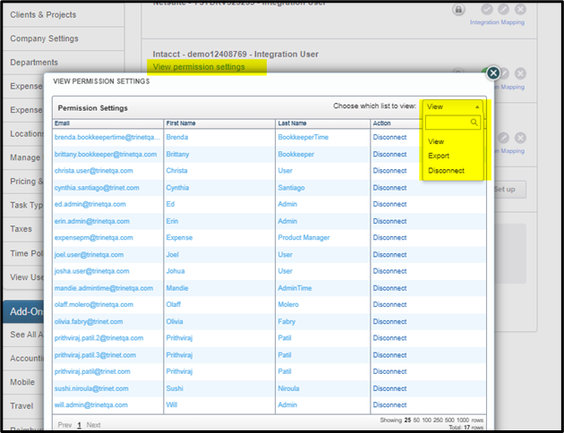Click the magnifier icon in the dropdown search
Image resolution: width=564 pixels, height=433 pixels.
(474, 122)
